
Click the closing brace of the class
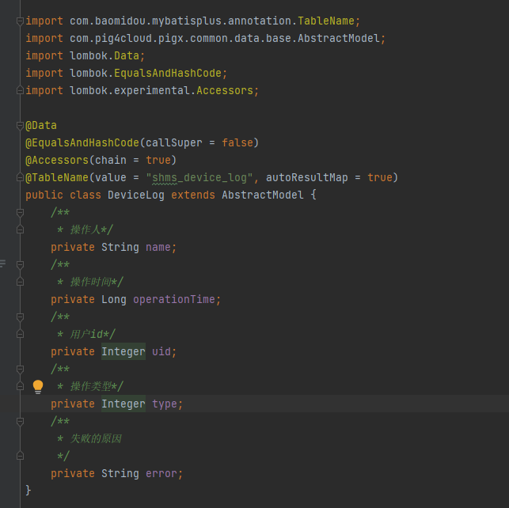28,491
